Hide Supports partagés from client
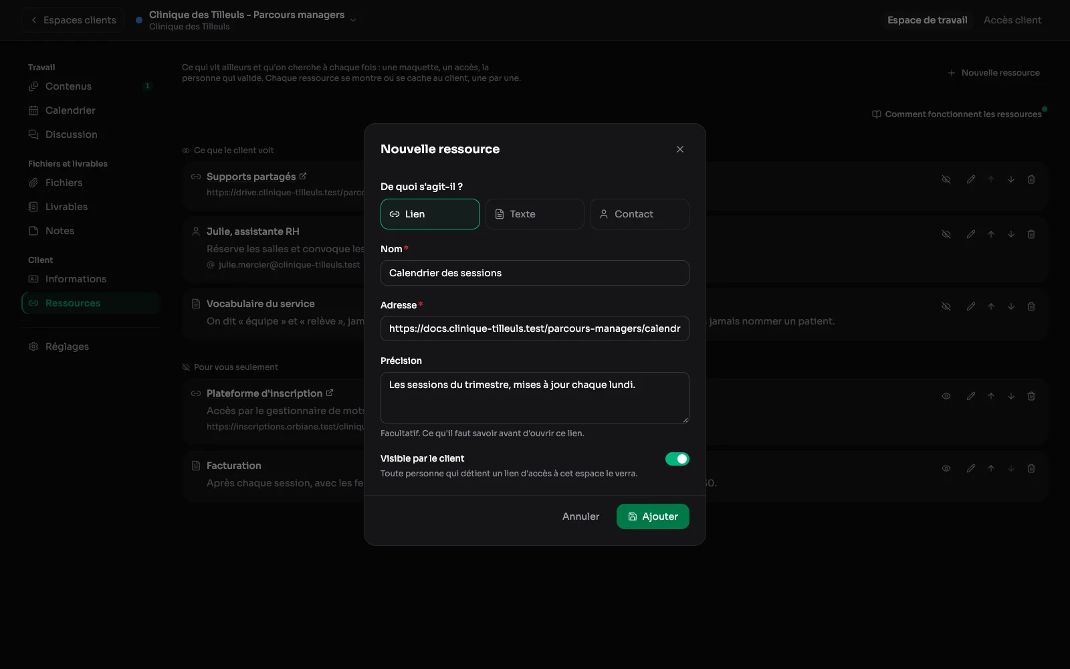Screen dimensions: 1070x669 click(946, 179)
